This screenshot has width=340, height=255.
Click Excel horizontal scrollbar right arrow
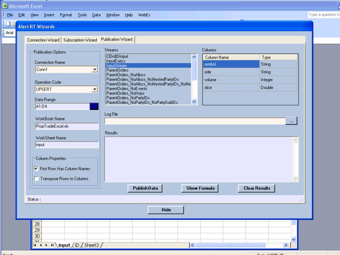pyautogui.click(x=286, y=245)
